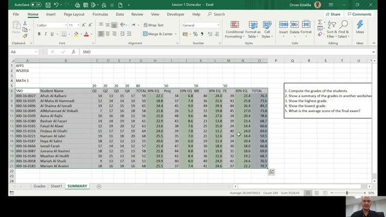Click the Undo arrow in the quick access toolbar

pos(56,5)
